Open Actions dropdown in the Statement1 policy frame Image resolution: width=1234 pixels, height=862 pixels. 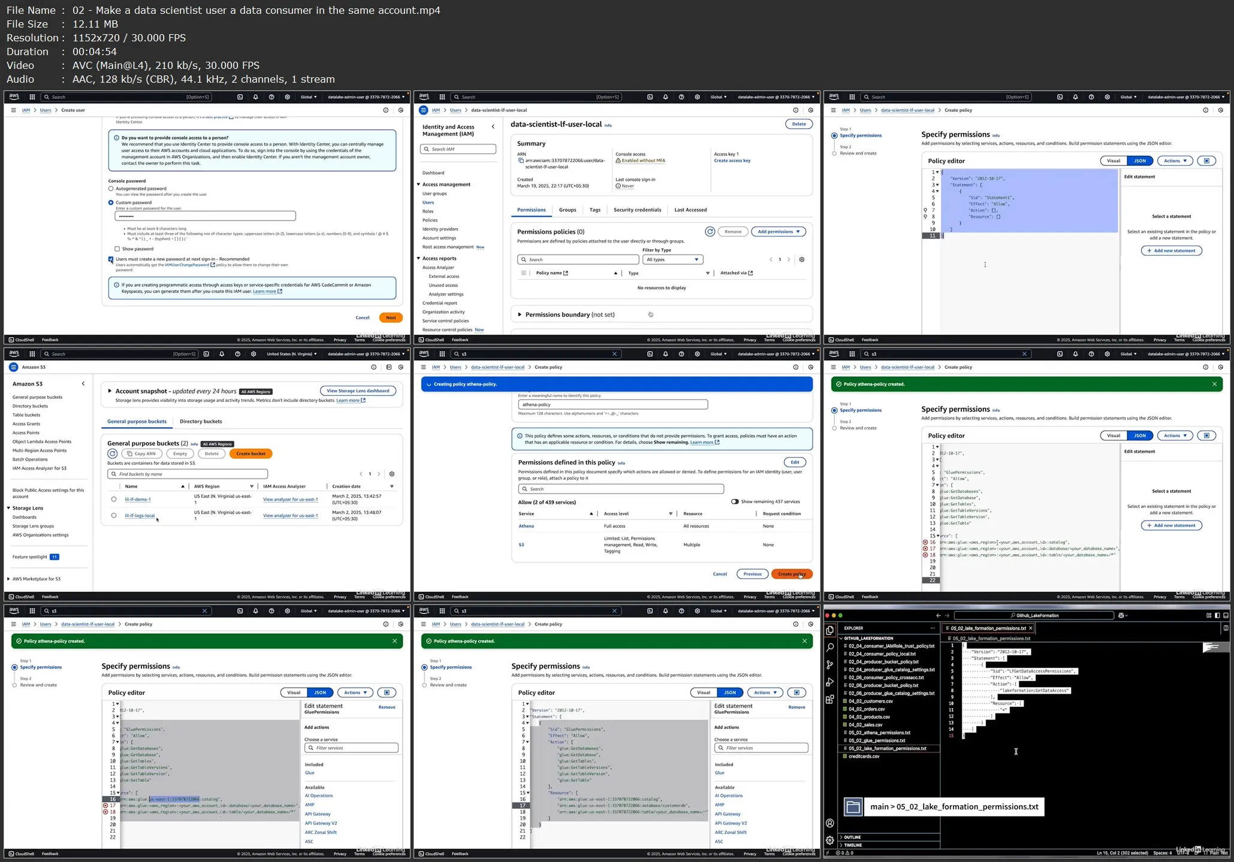click(1175, 161)
